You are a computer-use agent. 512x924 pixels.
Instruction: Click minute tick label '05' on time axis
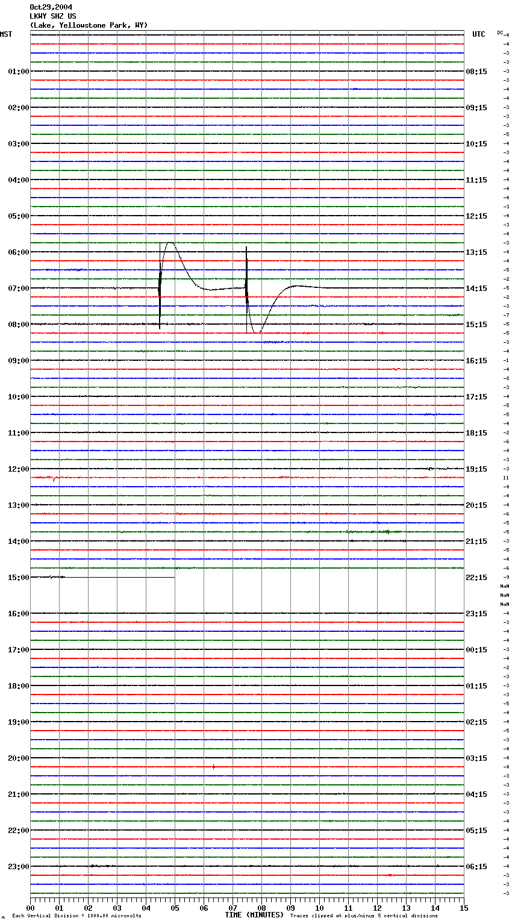pyautogui.click(x=175, y=908)
